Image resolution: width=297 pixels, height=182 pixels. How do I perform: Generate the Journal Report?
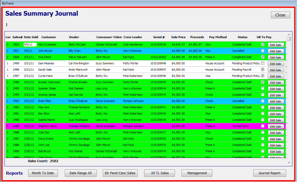(x=270, y=173)
